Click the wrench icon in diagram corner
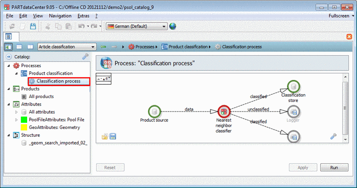The image size is (357, 188). (x=333, y=136)
